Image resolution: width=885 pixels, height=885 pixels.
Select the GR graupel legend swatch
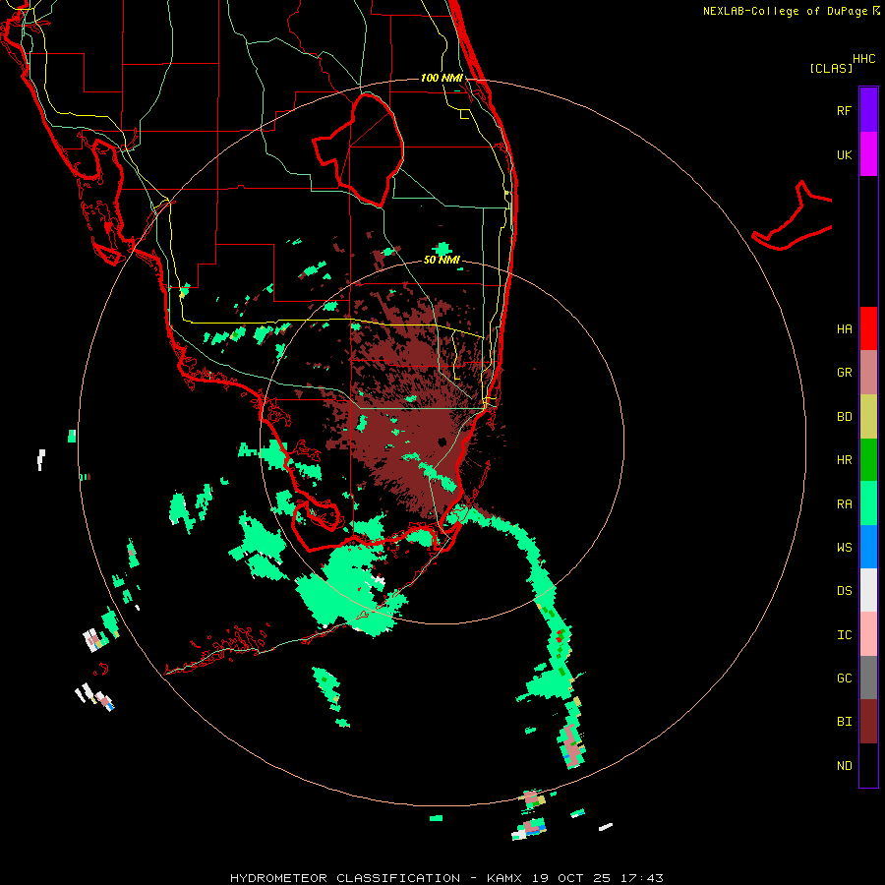pos(868,373)
